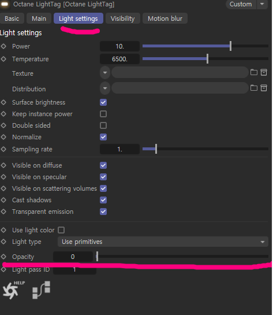Screen dimensions: 273x315
Task: Open the Custom mode dropdown arrow
Action: 262,4
